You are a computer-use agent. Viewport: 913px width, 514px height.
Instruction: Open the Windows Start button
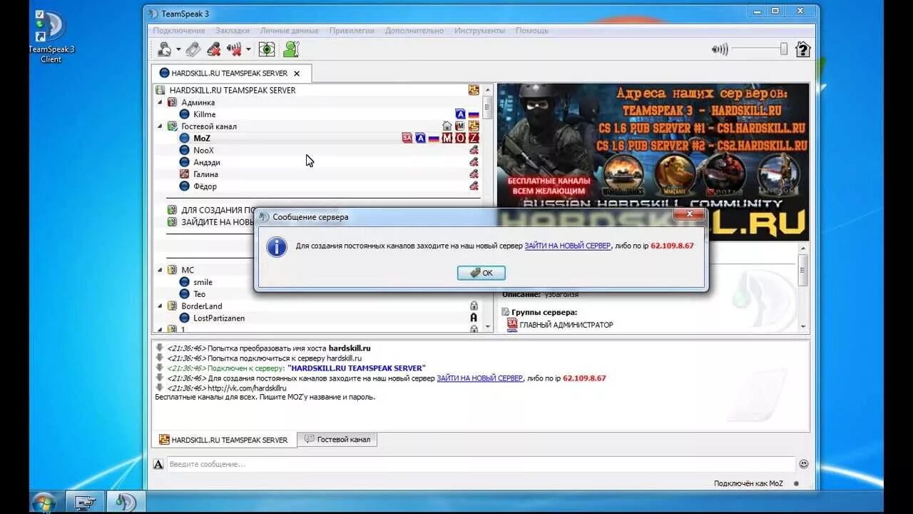[44, 502]
